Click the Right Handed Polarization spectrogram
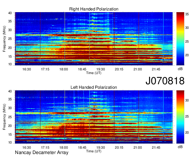This screenshot has width=192, height=156. pyautogui.click(x=94, y=39)
